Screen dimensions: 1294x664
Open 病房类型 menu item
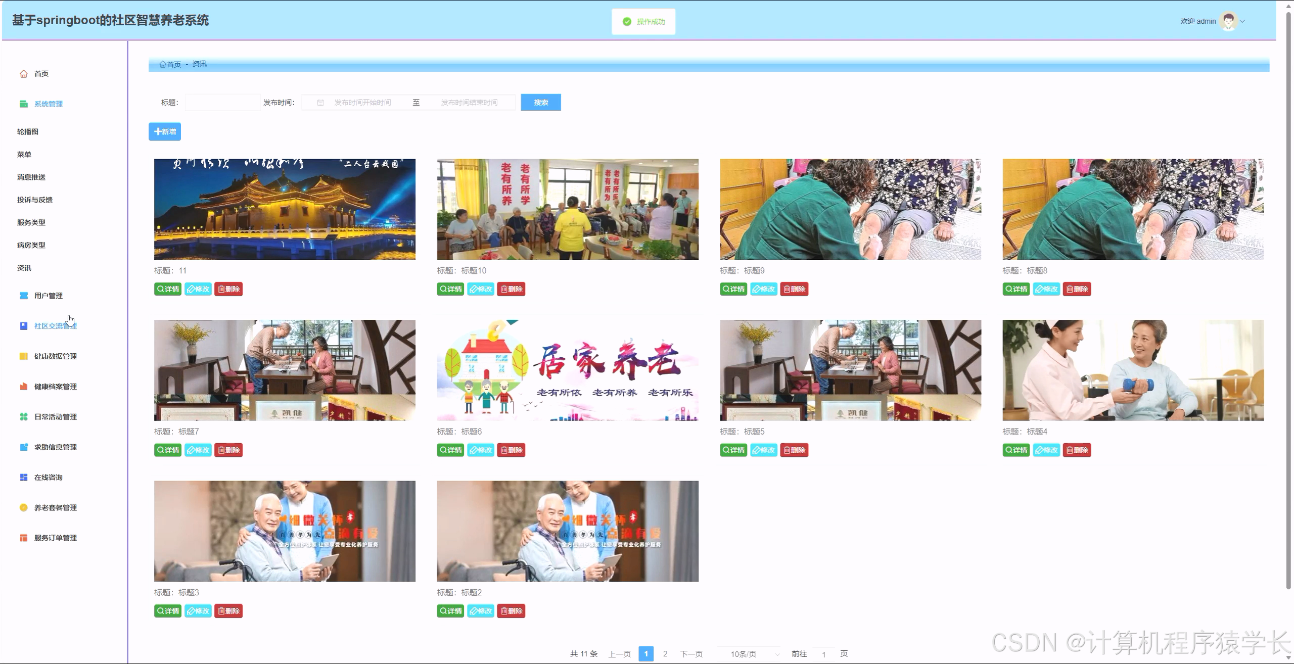pyautogui.click(x=31, y=246)
